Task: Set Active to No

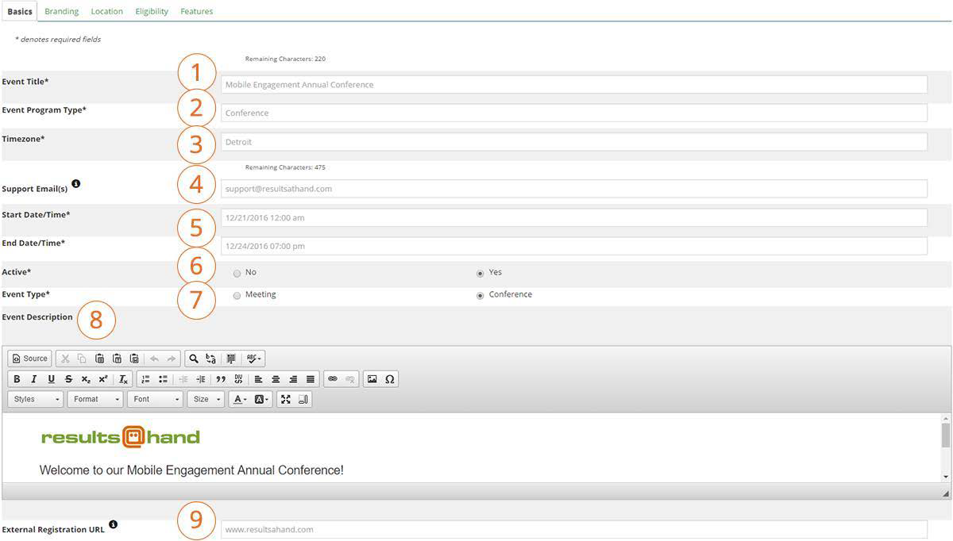Action: pos(237,273)
